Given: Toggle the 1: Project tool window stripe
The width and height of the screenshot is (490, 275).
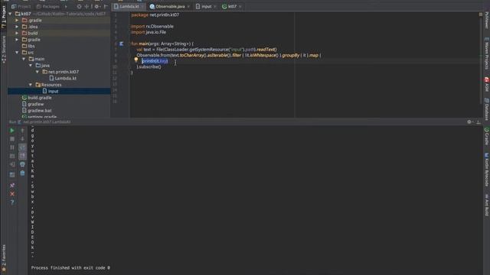Looking at the screenshot, I should 4,18.
